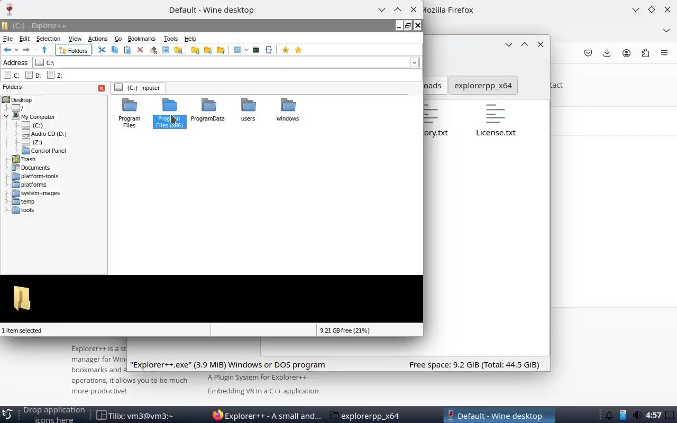This screenshot has height=423, width=677.
Task: Select temp in folder tree
Action: (28, 201)
